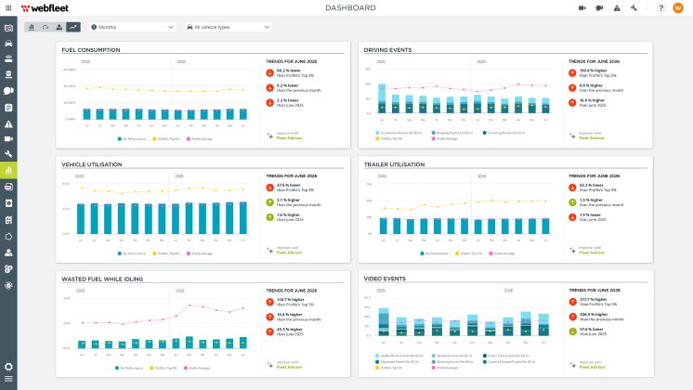
Task: Open the chat messages icon in top bar
Action: [x=599, y=8]
